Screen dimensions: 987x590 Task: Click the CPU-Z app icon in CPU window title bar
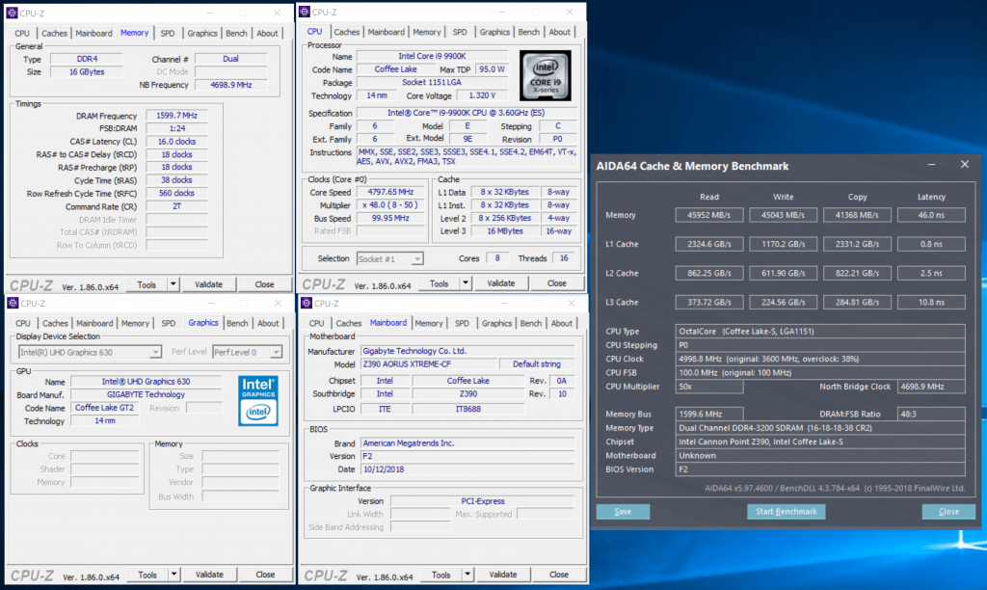point(305,12)
